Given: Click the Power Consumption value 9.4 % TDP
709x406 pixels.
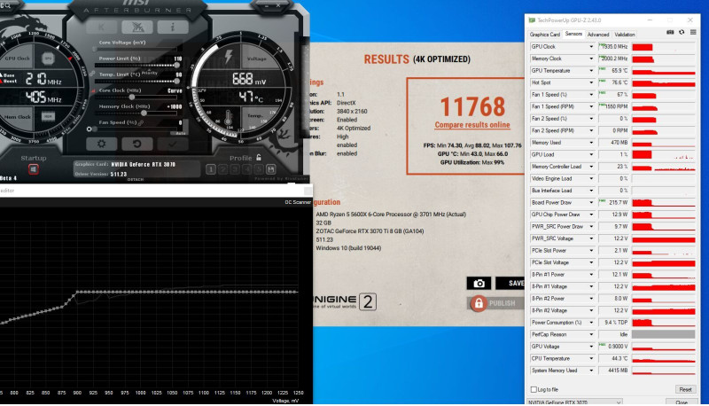Looking at the screenshot, I should [x=613, y=323].
